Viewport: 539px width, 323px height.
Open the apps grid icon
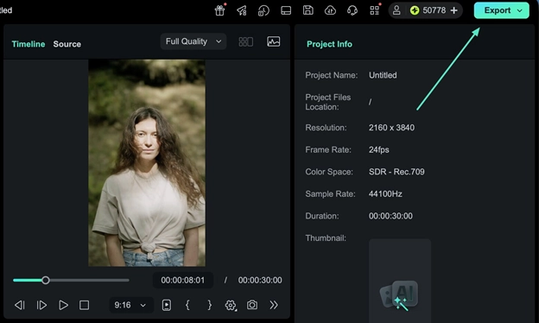pyautogui.click(x=374, y=10)
